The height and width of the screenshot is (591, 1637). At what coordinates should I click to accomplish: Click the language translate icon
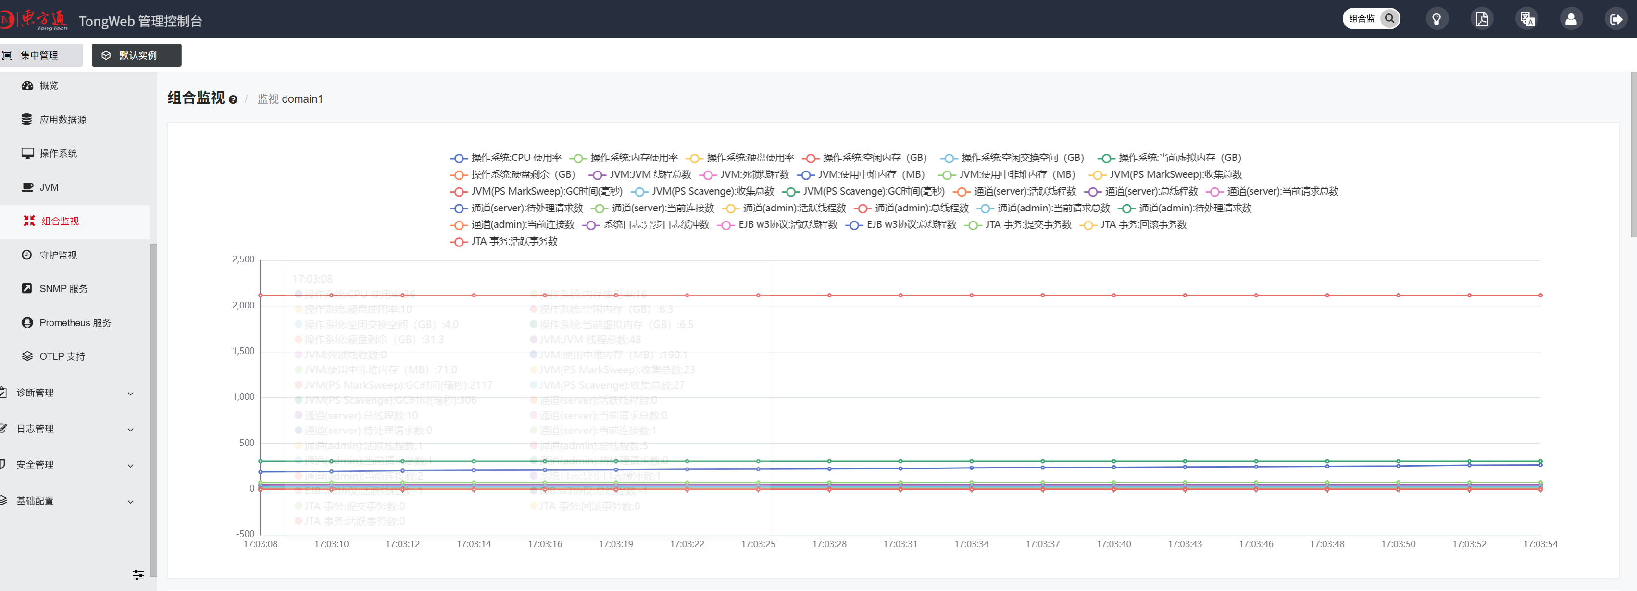coord(1526,19)
